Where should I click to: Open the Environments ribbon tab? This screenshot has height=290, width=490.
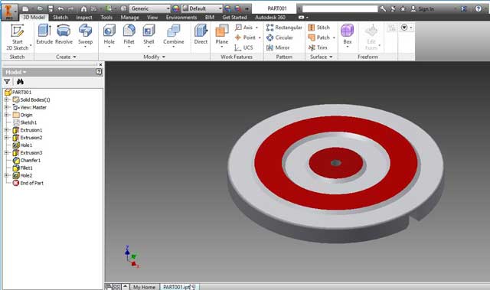click(181, 18)
